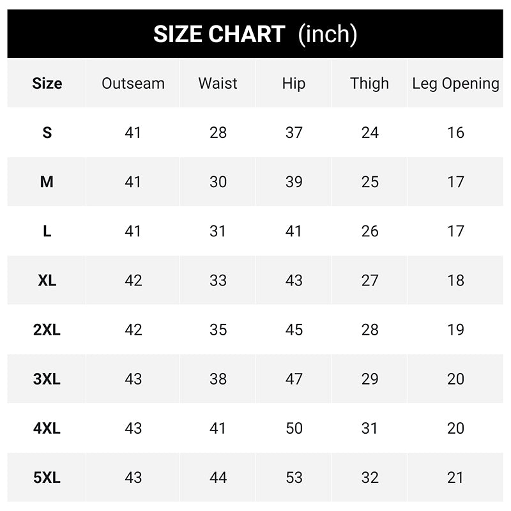This screenshot has width=511, height=511.
Task: Click the SIZE CHART title banner
Action: click(x=255, y=34)
